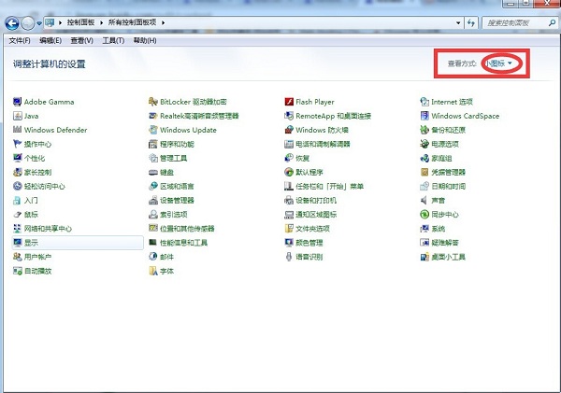This screenshot has width=561, height=393.
Task: Open the 程序和功能 icon
Action: pos(153,144)
